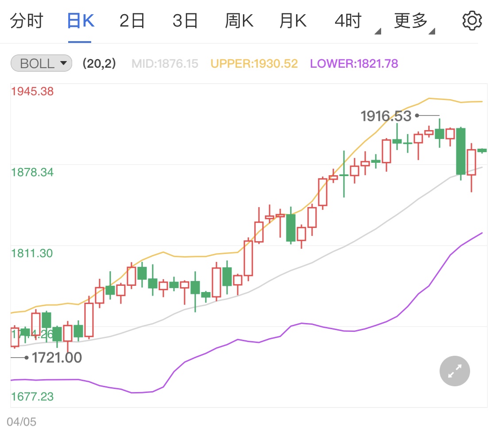498x427 pixels.
Task: Select the 日K daily candlestick tab
Action: tap(81, 21)
